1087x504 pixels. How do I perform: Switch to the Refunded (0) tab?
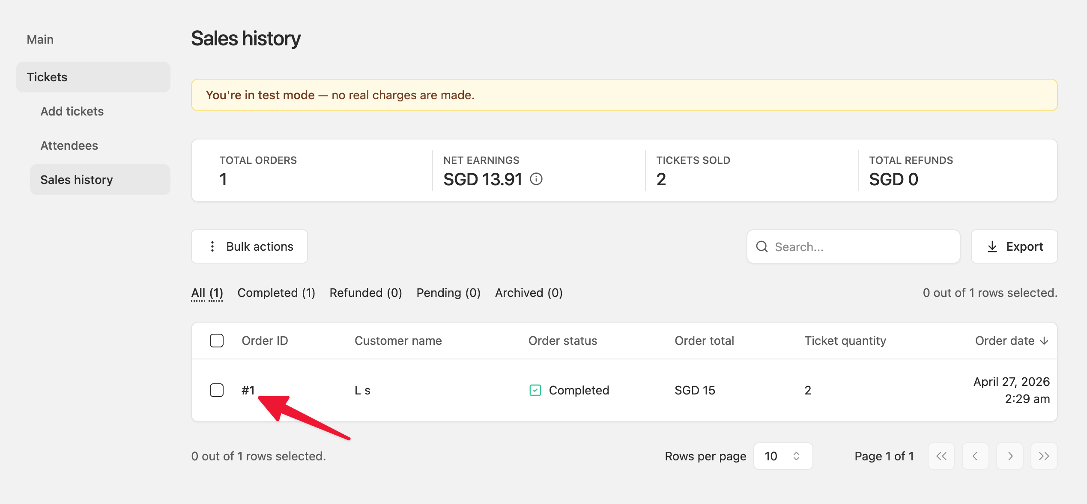[x=366, y=293]
